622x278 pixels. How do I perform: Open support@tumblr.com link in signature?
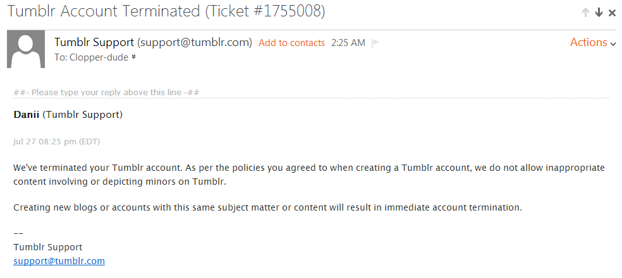59,260
